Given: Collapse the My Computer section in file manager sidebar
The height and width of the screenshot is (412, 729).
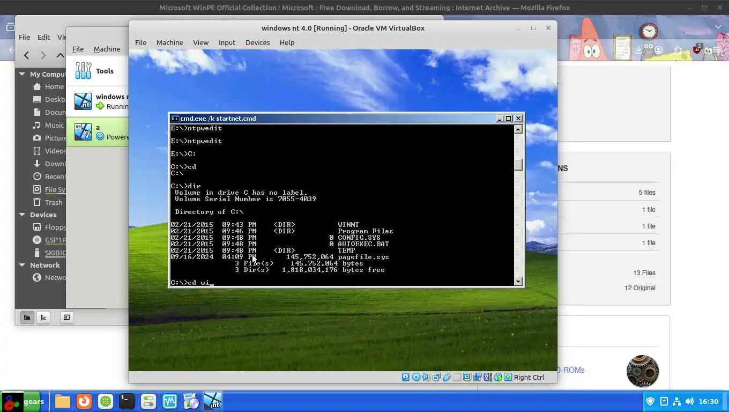Looking at the screenshot, I should click(x=22, y=74).
